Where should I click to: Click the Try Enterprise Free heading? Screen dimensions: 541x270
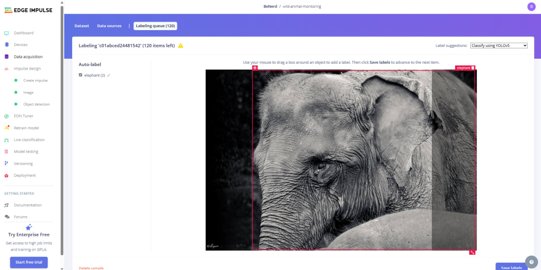(29, 235)
